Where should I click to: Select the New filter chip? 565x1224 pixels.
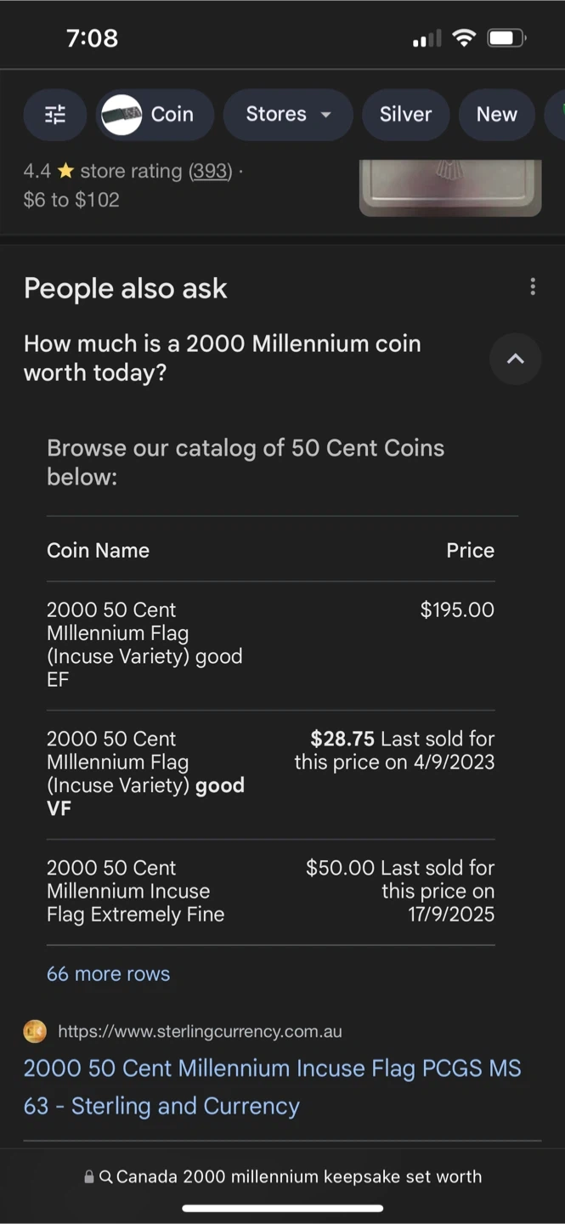(x=496, y=115)
